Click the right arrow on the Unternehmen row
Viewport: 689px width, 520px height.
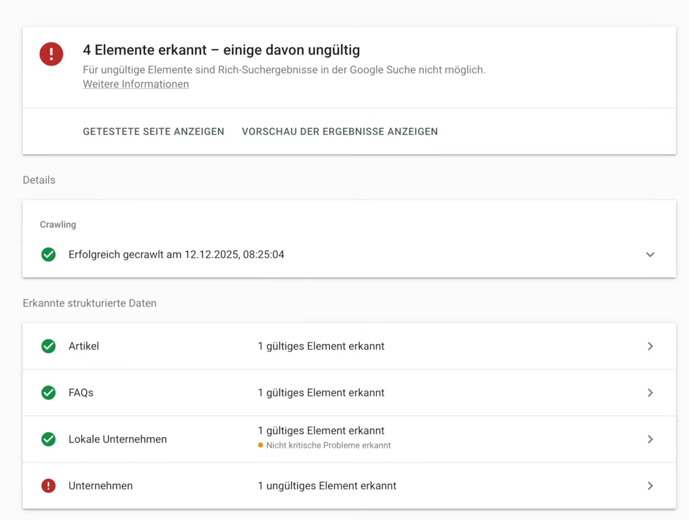click(650, 486)
